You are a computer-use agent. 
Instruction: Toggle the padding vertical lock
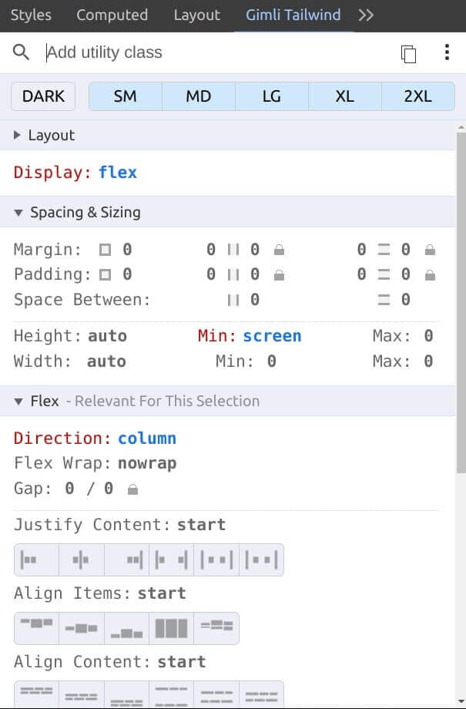pos(430,275)
